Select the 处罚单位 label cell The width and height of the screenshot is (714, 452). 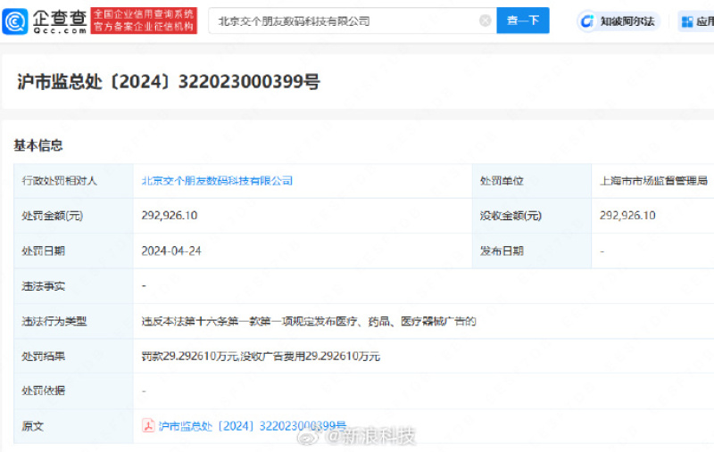(x=531, y=181)
